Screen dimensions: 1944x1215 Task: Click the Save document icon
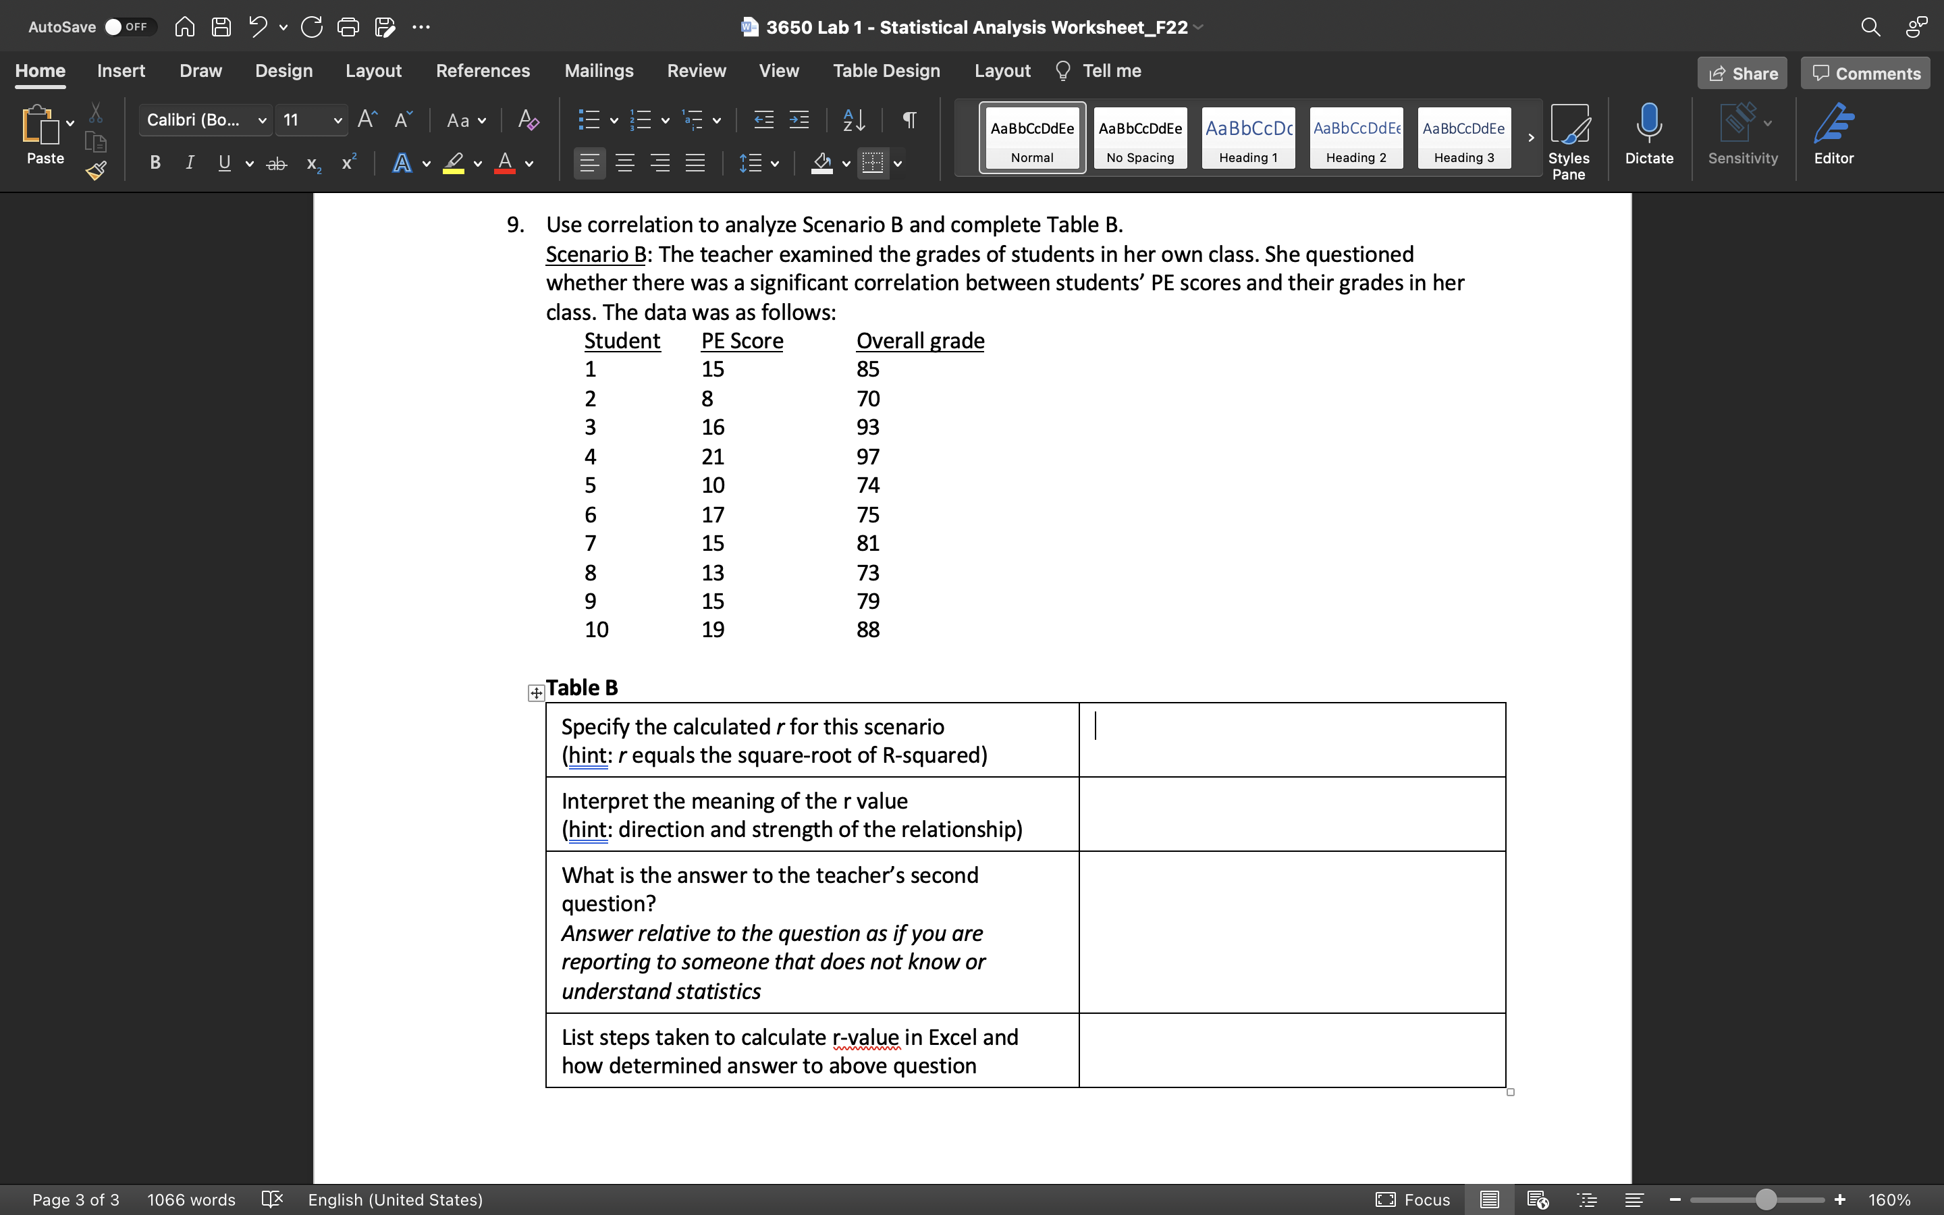click(x=221, y=26)
